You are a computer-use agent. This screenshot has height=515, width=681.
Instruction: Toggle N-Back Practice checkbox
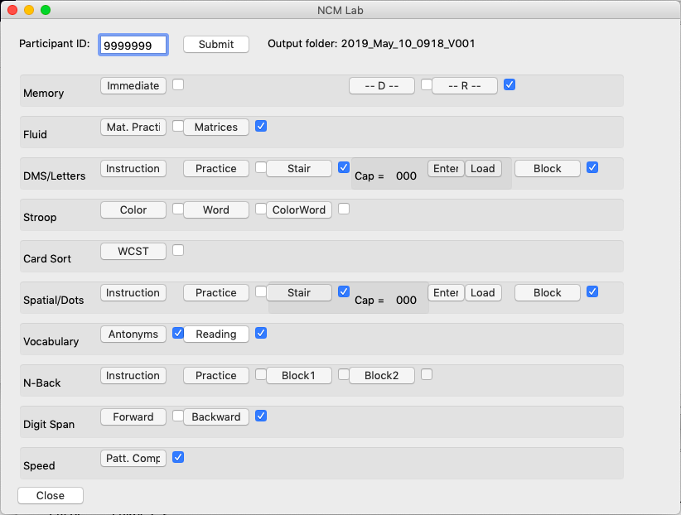[x=261, y=374]
